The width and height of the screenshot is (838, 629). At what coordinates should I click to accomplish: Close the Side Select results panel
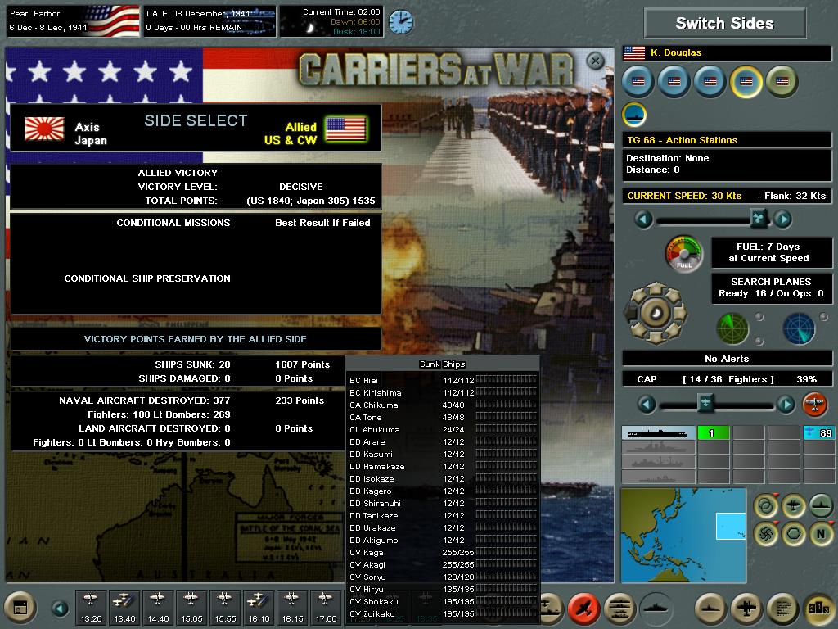click(x=595, y=61)
